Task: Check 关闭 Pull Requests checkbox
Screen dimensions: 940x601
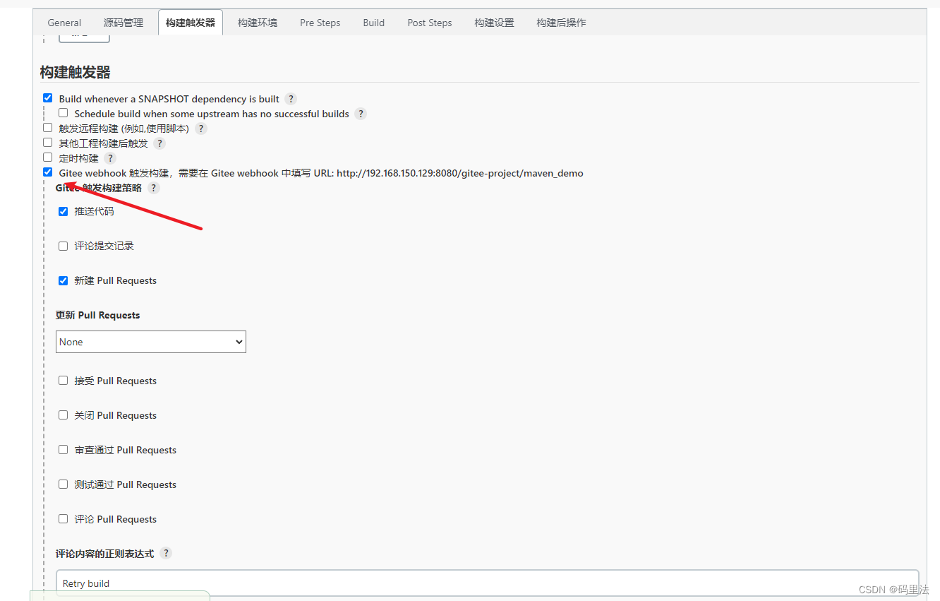Action: 64,415
